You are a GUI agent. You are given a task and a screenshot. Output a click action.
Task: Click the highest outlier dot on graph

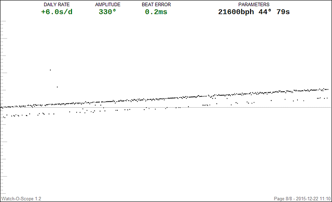pyautogui.click(x=50, y=70)
